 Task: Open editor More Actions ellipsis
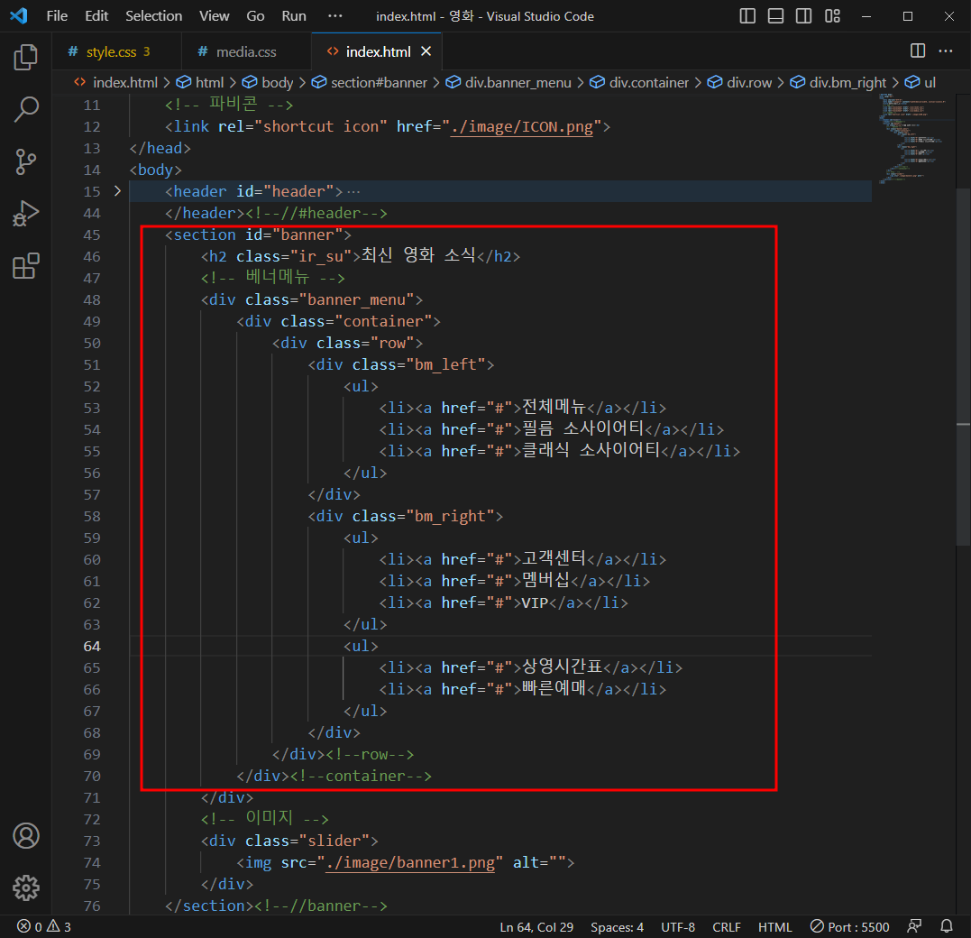946,51
